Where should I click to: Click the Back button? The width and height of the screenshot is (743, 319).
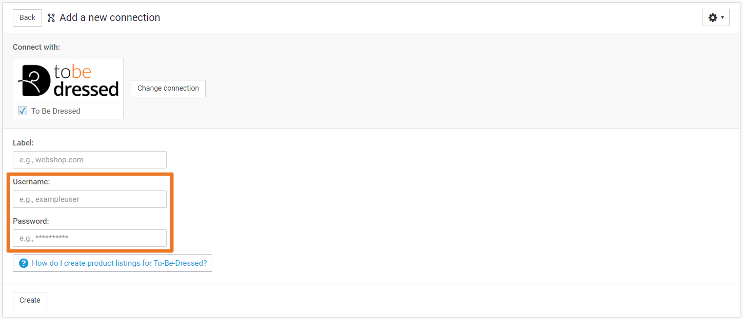point(27,17)
